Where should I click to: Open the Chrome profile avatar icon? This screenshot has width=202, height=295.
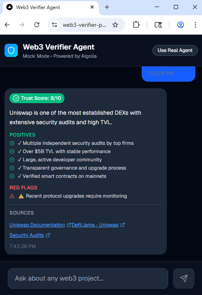(181, 25)
